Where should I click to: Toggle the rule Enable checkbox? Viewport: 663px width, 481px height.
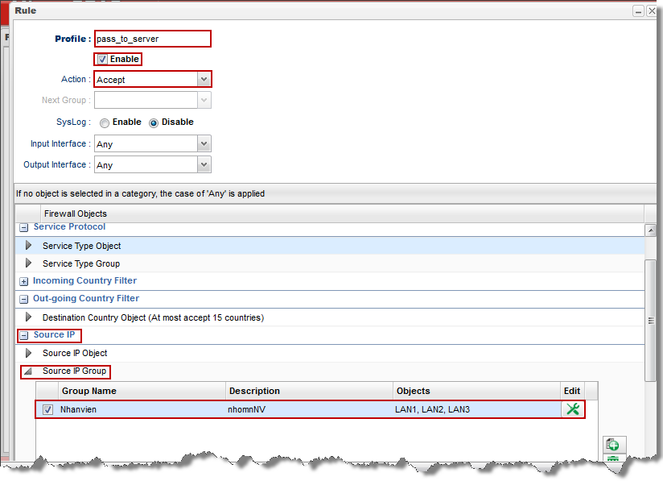102,60
